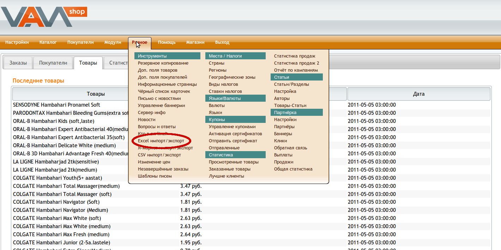Open Изменение цен
Viewport: 501px width, 250px height.
[154, 162]
